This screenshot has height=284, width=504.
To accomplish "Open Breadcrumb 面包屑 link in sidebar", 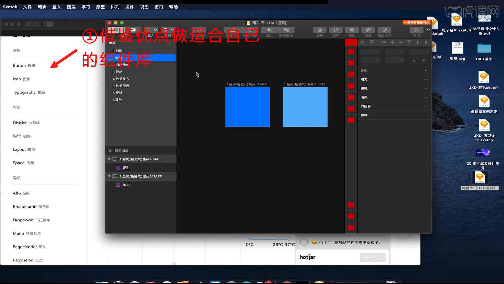I will coord(31,207).
